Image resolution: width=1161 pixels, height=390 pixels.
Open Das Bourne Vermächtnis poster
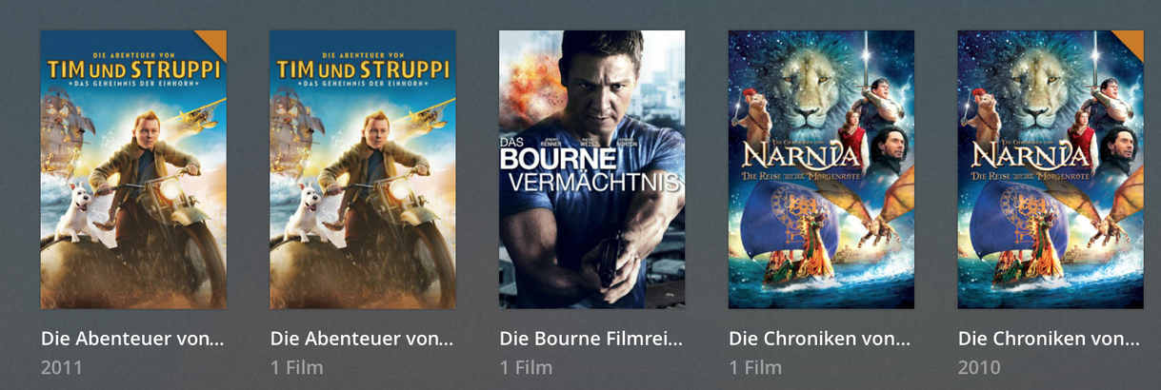592,169
